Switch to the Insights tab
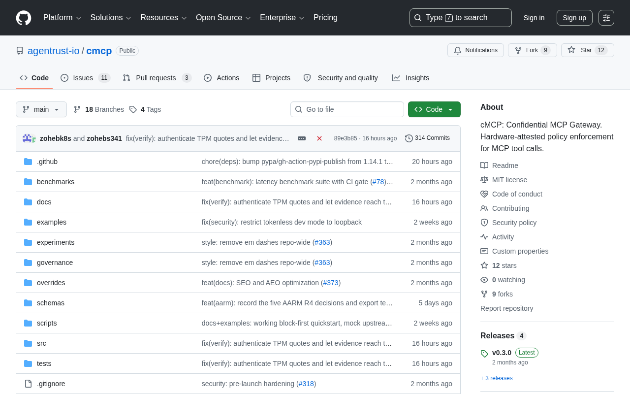The height and width of the screenshot is (394, 630). pos(410,78)
